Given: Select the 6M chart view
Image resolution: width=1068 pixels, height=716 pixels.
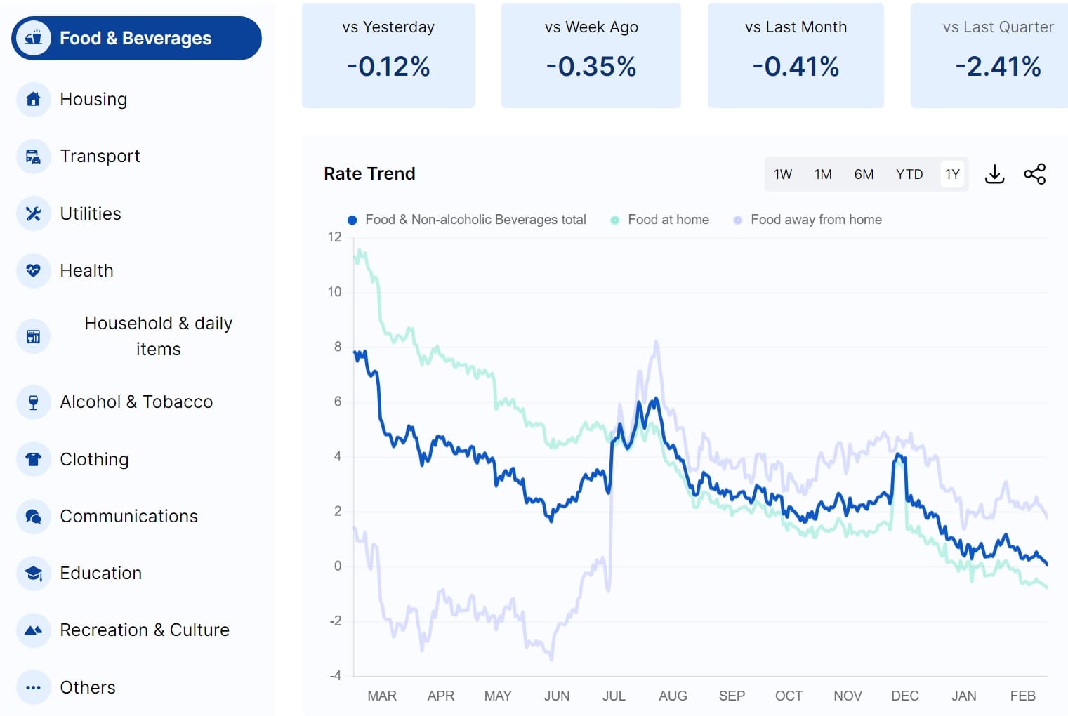Looking at the screenshot, I should (x=864, y=174).
